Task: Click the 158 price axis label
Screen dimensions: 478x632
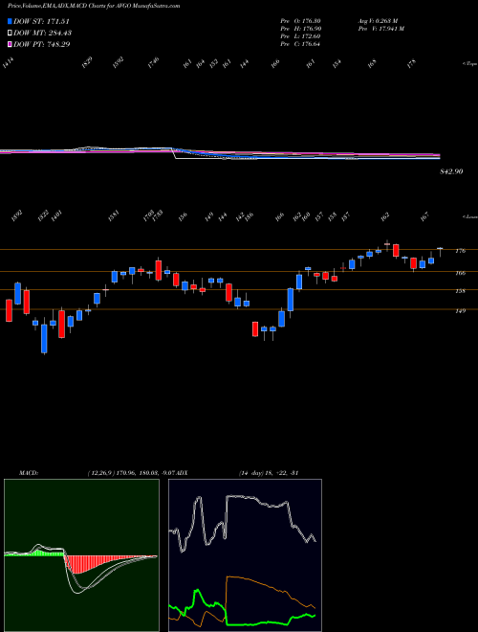Action: [x=460, y=290]
